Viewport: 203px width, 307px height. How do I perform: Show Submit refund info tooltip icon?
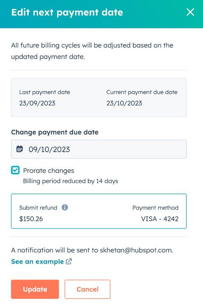click(65, 207)
